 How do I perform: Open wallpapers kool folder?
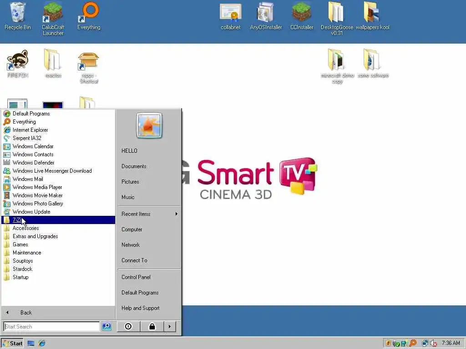(372, 15)
